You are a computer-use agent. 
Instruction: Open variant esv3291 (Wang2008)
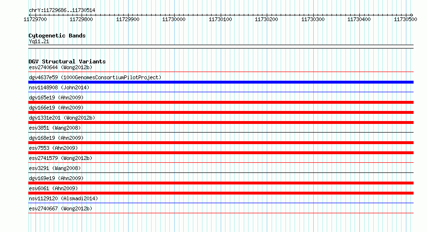point(55,168)
